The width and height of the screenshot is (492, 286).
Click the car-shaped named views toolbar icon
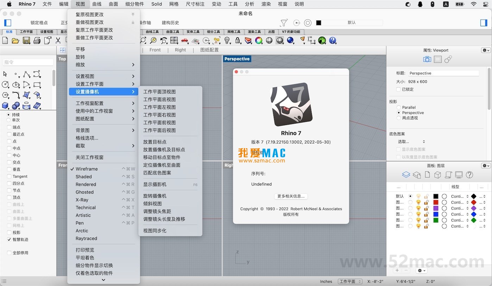(184, 41)
